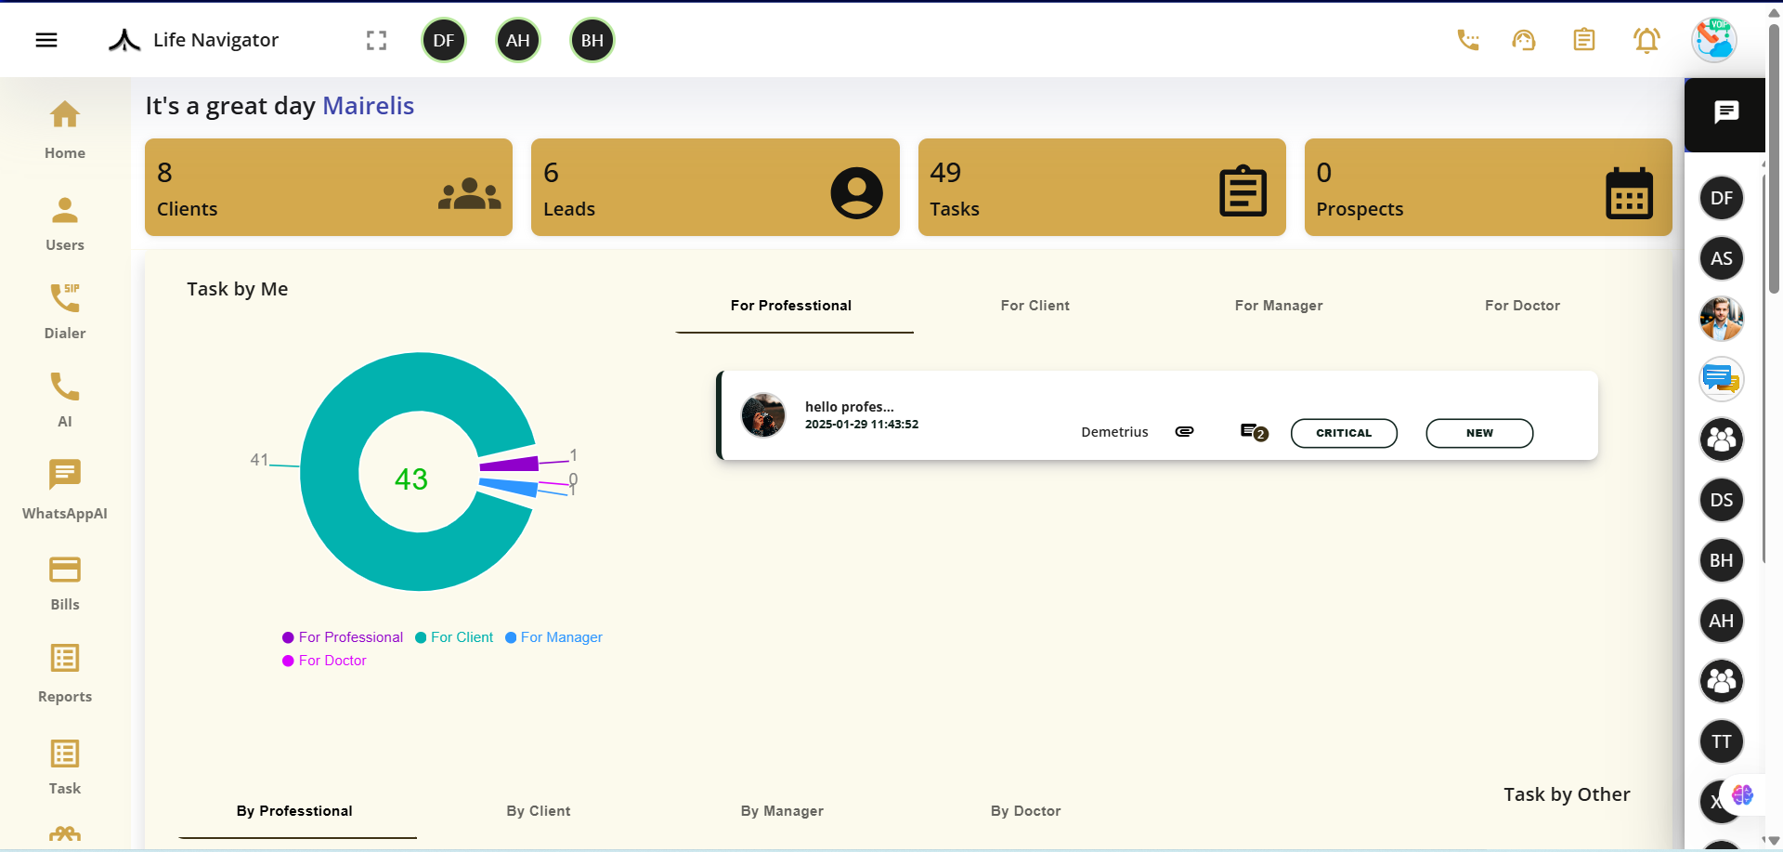This screenshot has width=1783, height=852.
Task: Select the By Client tab
Action: tap(538, 811)
